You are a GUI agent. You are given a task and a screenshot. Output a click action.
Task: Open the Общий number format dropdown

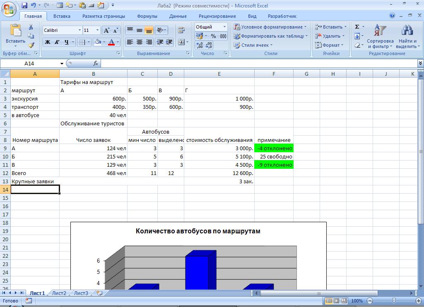click(224, 27)
